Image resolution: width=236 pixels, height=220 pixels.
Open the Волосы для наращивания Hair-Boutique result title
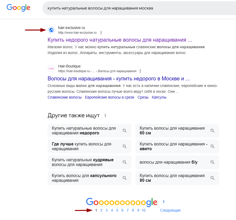(119, 79)
